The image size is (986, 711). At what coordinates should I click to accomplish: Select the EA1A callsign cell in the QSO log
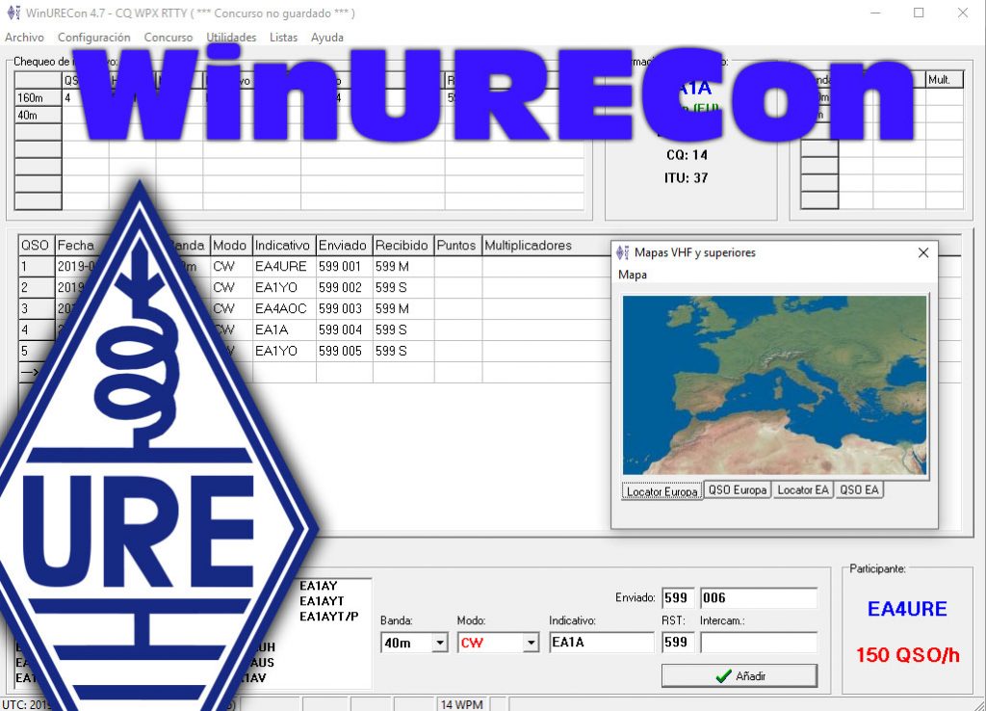coord(284,329)
